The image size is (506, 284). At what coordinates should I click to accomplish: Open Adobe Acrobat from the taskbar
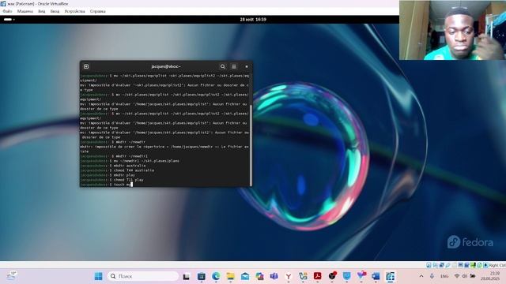tap(318, 276)
